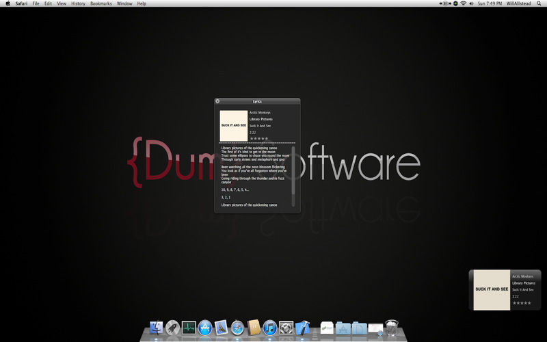Screen dimensions: 547x342
Task: Click Suck It And See in bottom-right widget
Action: coord(522,289)
